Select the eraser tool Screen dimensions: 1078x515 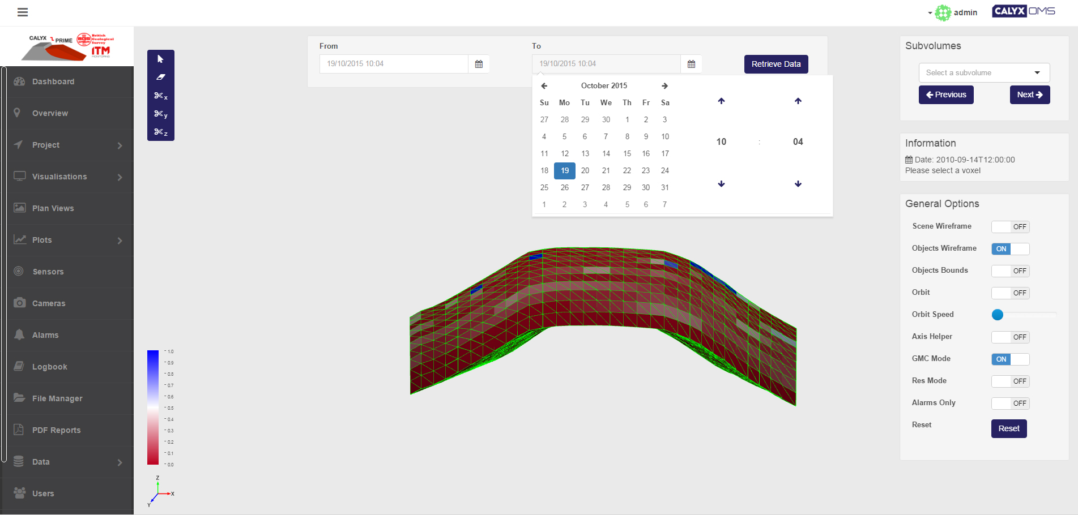(160, 77)
